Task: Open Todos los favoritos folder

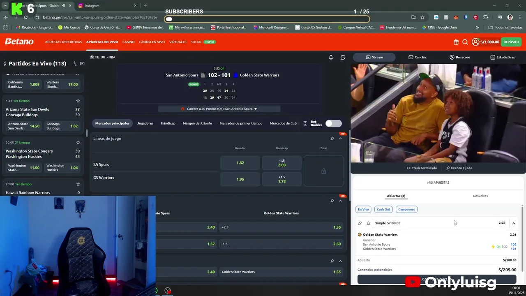Action: pyautogui.click(x=505, y=28)
